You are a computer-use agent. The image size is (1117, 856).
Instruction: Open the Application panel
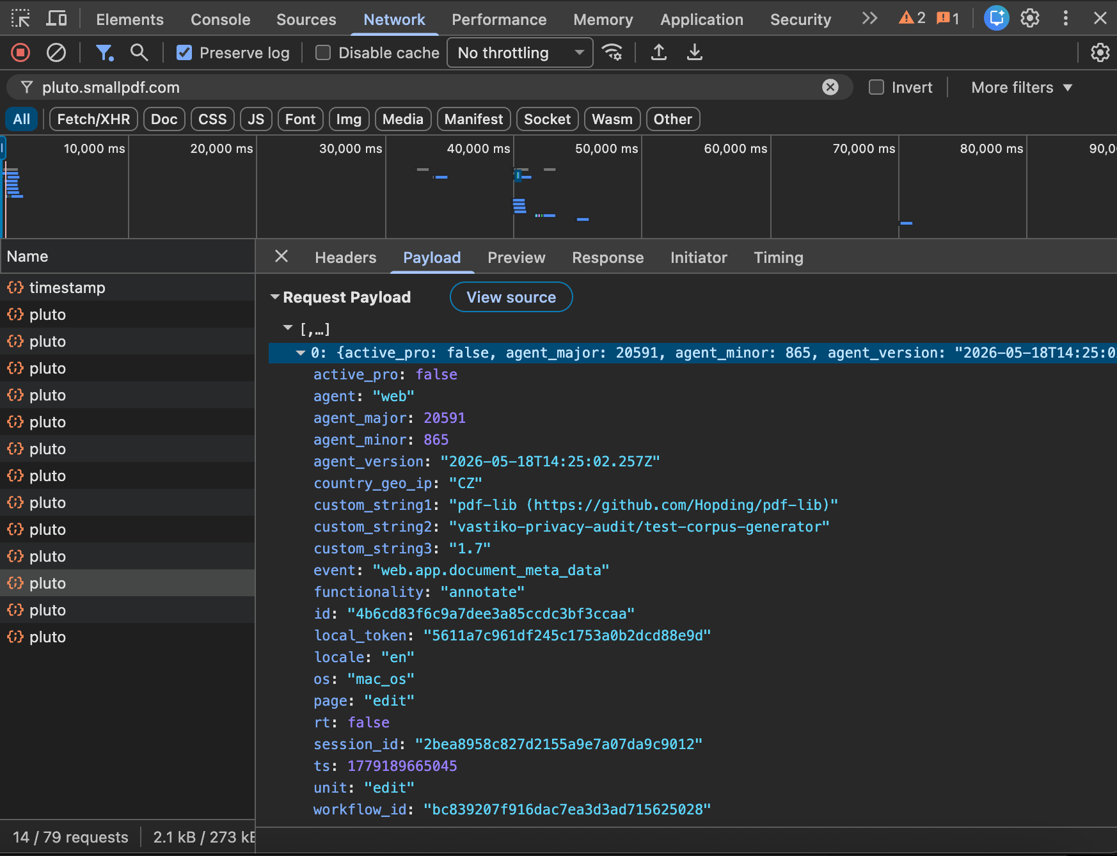702,19
